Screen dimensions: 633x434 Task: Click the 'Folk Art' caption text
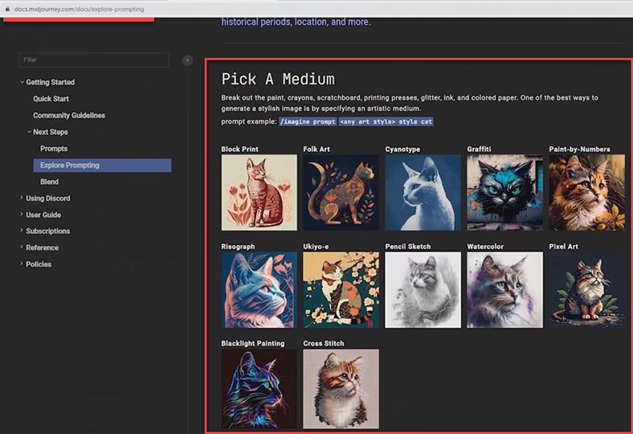[316, 149]
